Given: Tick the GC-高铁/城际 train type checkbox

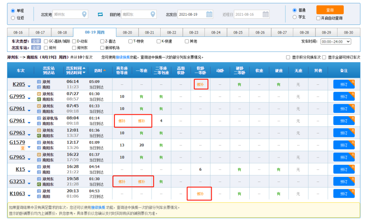Looking at the screenshot, I should tap(46, 41).
